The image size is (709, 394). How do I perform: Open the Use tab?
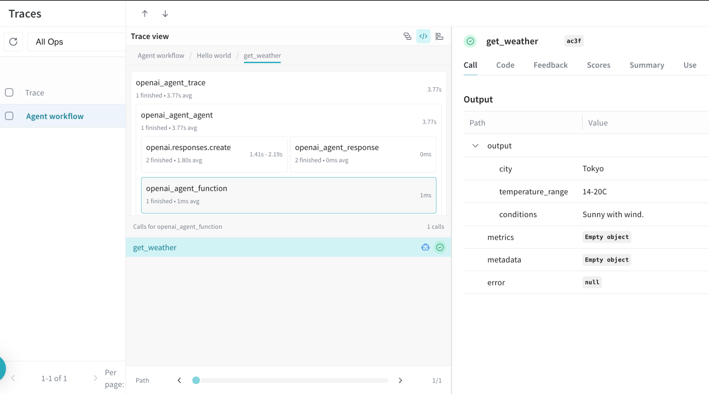coord(690,65)
